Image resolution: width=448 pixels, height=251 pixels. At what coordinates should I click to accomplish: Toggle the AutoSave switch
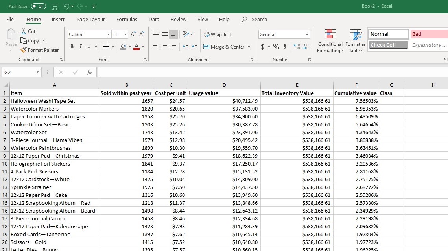39,6
